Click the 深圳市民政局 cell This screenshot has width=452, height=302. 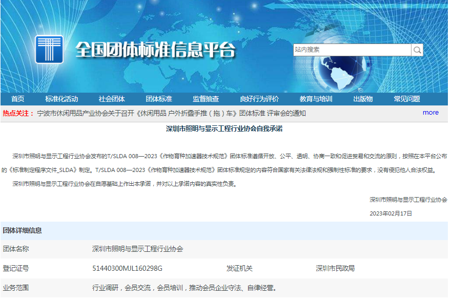tap(335, 269)
